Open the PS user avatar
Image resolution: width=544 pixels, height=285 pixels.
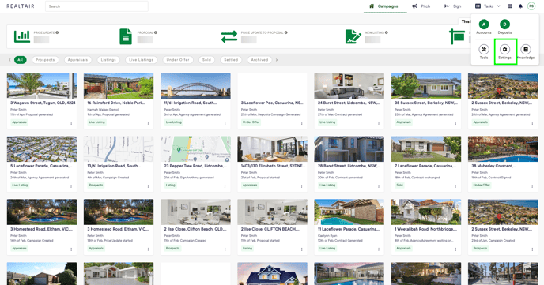[531, 6]
